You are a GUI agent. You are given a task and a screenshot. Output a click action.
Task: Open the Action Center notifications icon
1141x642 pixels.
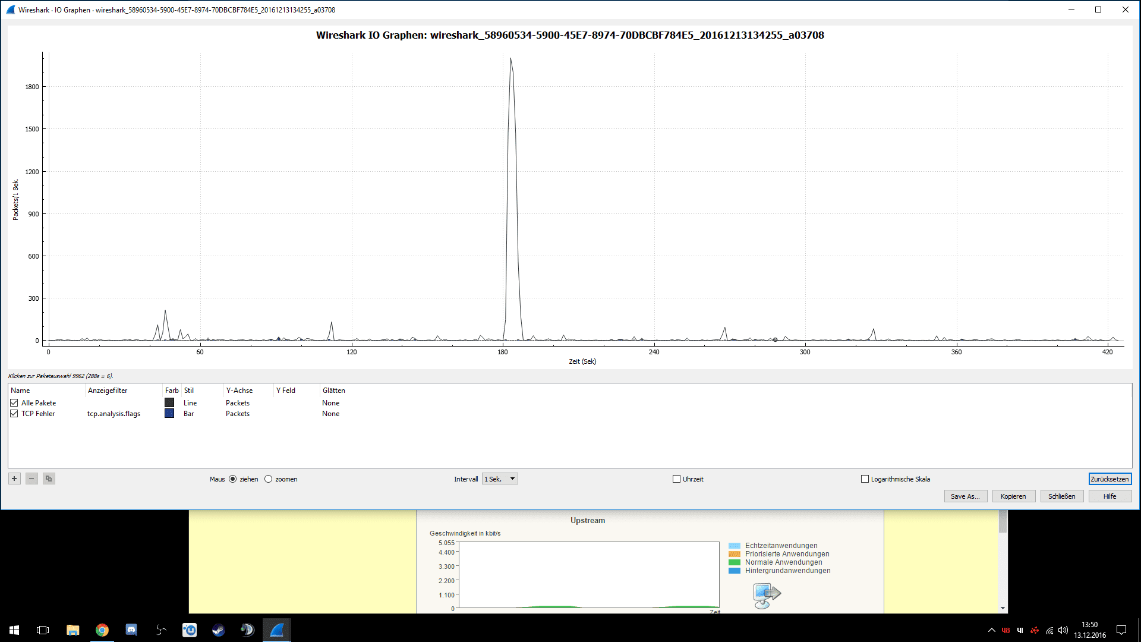pos(1121,630)
